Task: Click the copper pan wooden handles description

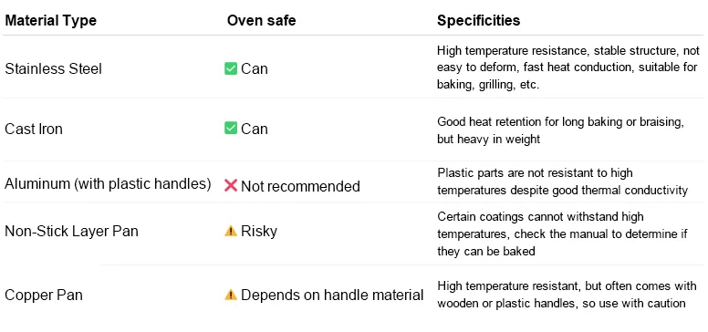Action: (567, 295)
